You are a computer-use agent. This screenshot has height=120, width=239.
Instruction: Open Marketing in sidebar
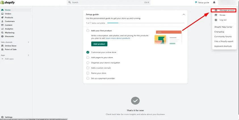pyautogui.click(x=9, y=33)
